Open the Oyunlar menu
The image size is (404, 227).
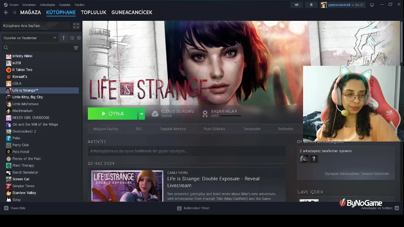(x=65, y=5)
